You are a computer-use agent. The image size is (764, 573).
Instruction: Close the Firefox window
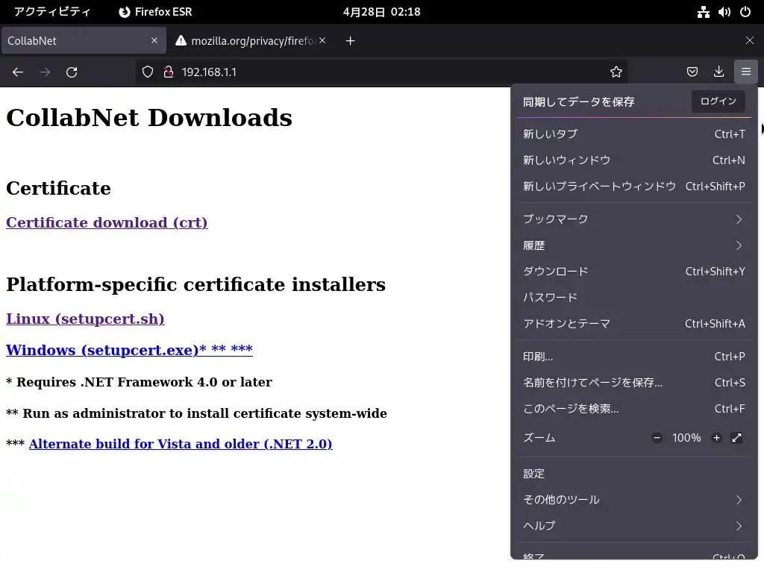coord(749,40)
